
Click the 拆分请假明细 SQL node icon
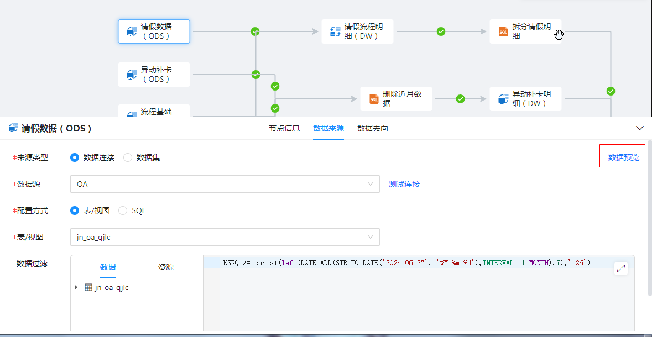[503, 31]
